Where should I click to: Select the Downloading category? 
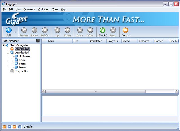pyautogui.click(x=22, y=49)
